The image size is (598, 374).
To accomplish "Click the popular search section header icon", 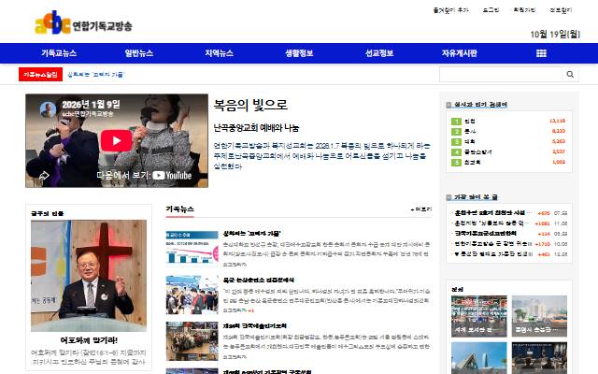I will (x=448, y=105).
